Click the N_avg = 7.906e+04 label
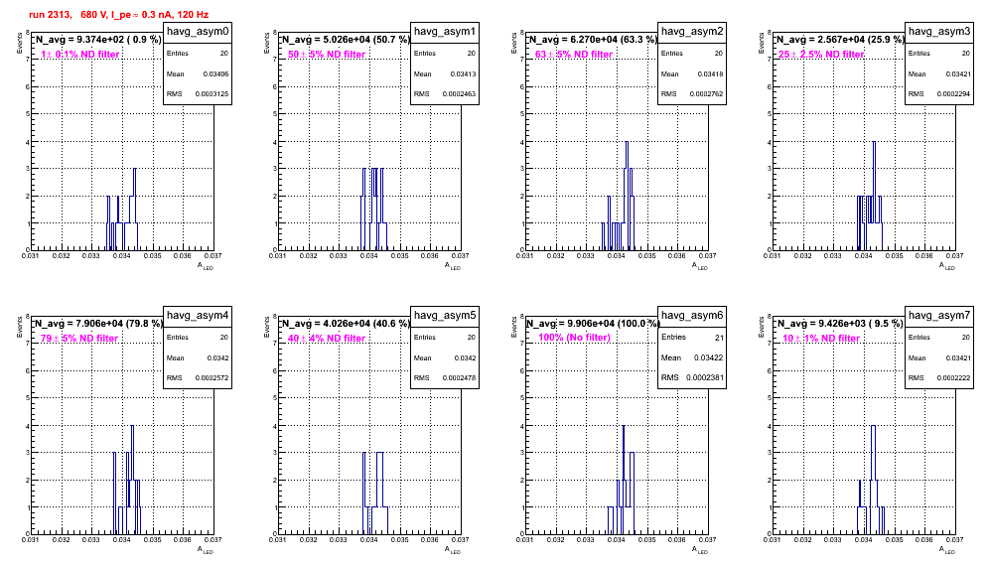The image size is (989, 568). point(98,324)
